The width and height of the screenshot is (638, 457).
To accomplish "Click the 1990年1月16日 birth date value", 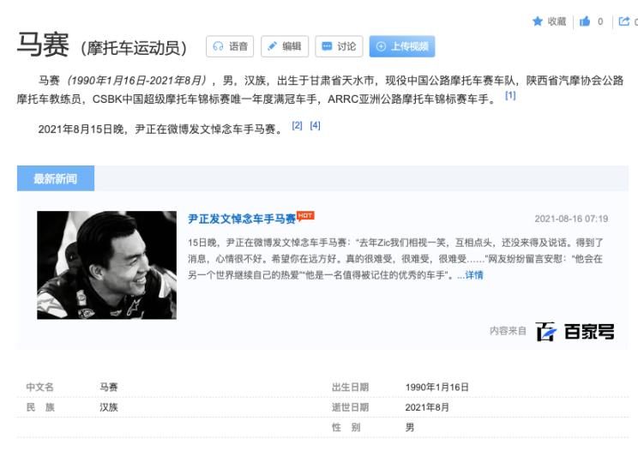I will coord(437,387).
